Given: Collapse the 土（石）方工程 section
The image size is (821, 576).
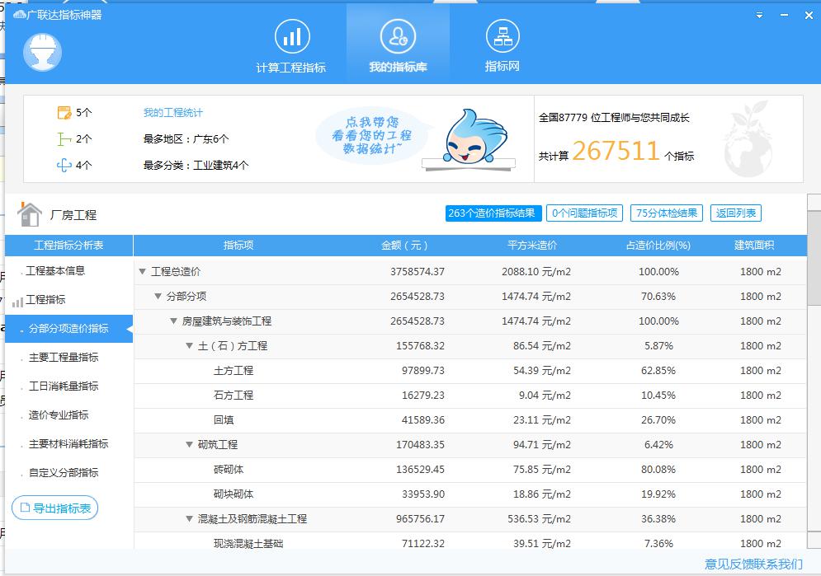Looking at the screenshot, I should [190, 346].
